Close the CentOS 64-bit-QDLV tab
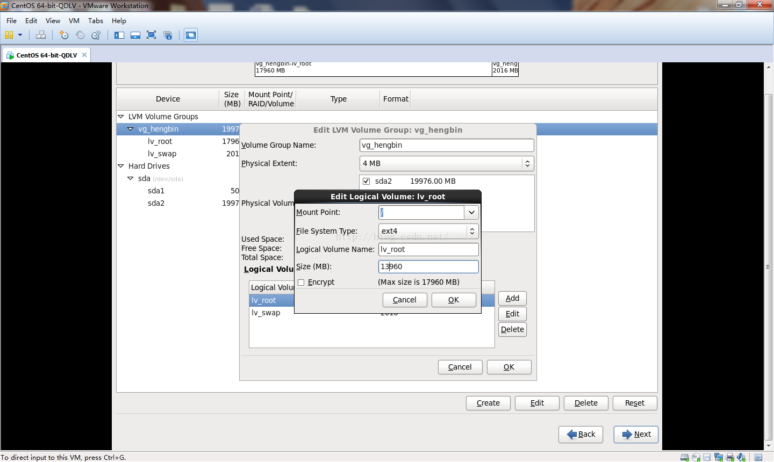 [84, 55]
